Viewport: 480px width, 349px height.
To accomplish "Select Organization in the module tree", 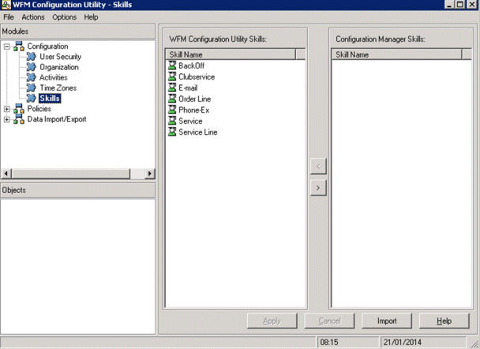I will click(x=58, y=68).
